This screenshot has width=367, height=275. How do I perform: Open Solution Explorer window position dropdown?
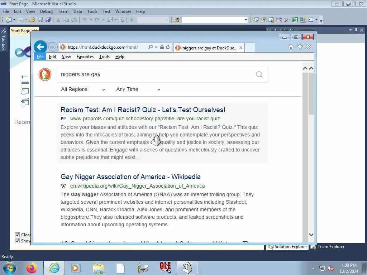(351, 30)
